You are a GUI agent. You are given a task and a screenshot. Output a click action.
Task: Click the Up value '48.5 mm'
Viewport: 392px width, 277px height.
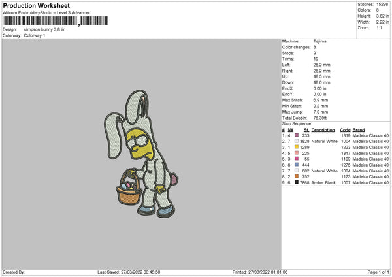(x=321, y=76)
